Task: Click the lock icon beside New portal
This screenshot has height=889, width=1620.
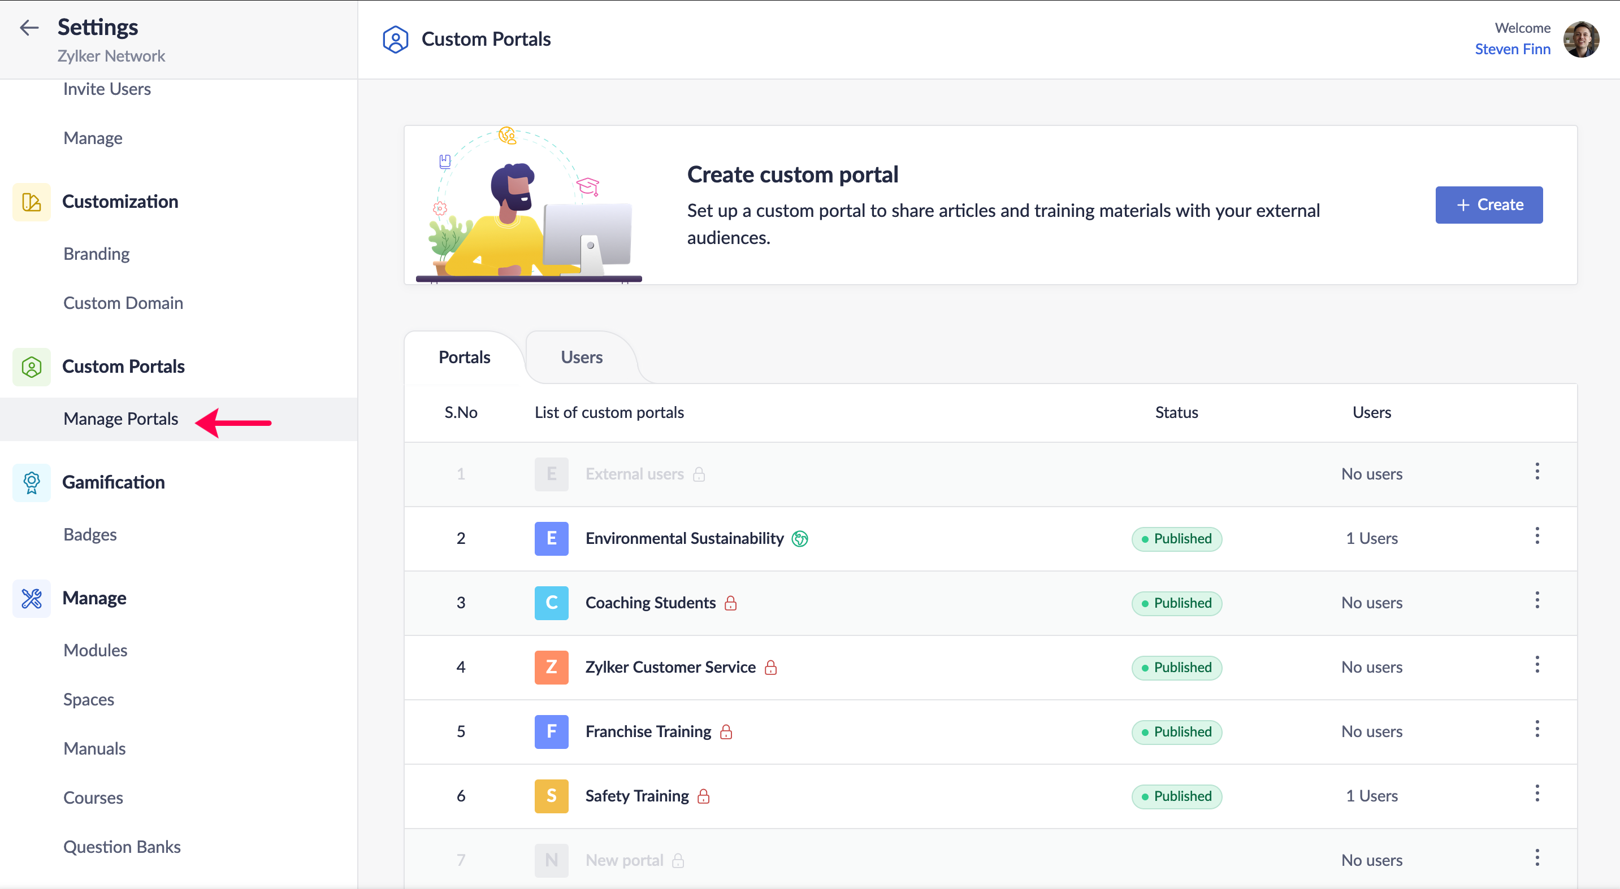Action: pyautogui.click(x=677, y=861)
